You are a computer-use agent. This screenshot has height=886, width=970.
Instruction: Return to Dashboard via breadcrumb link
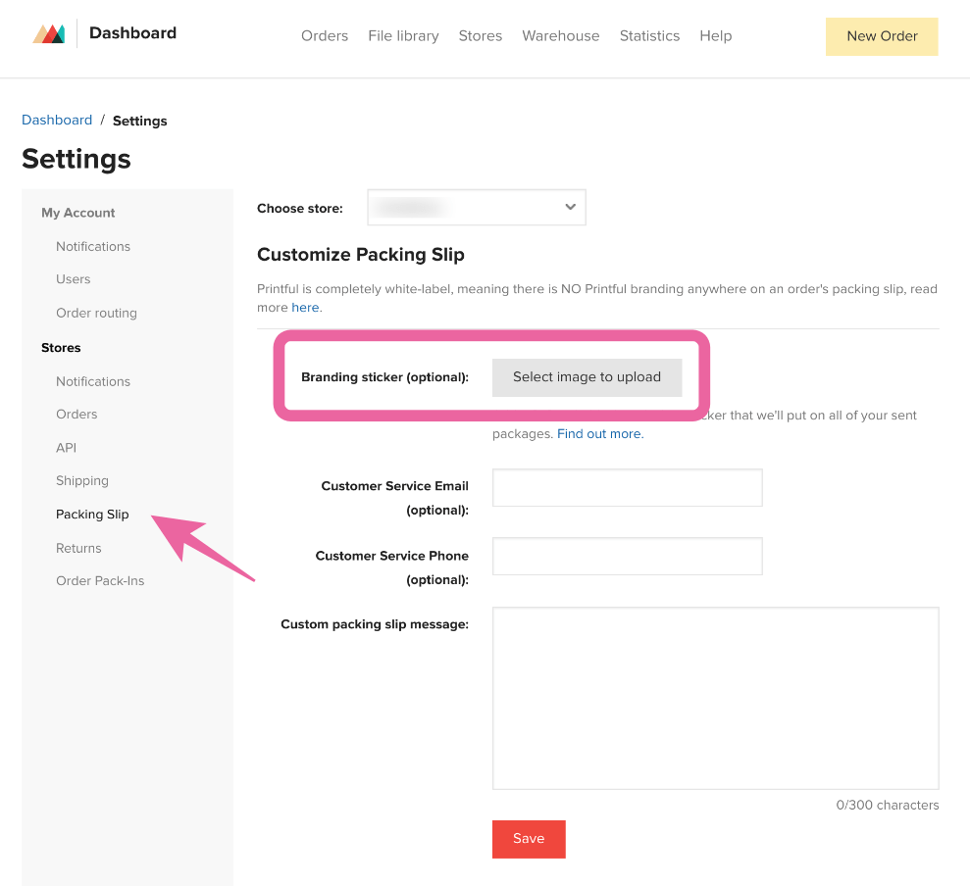tap(57, 120)
